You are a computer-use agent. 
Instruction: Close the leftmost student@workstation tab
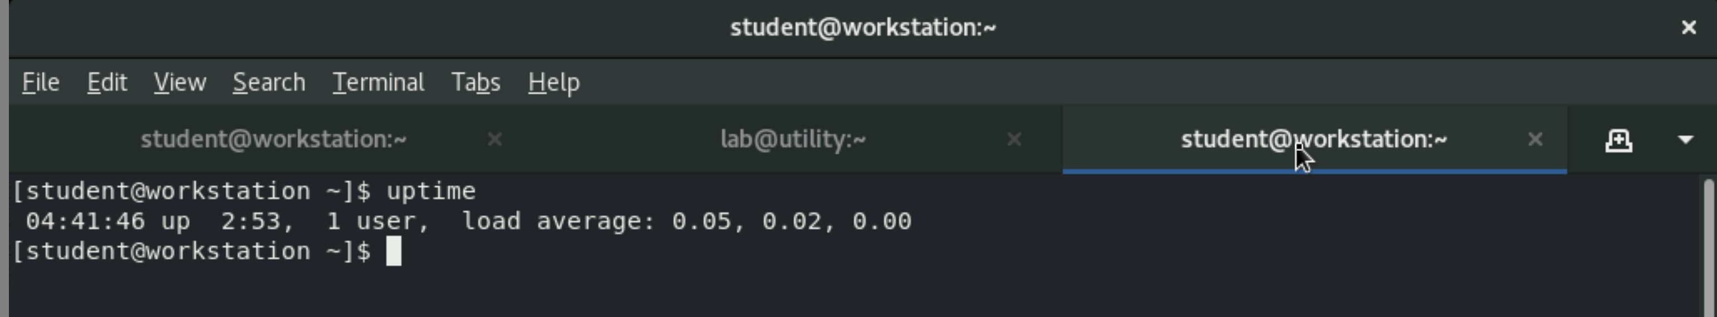coord(494,139)
